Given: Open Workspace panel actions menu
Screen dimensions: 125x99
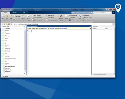Looking at the screenshot, I should tap(113, 26).
